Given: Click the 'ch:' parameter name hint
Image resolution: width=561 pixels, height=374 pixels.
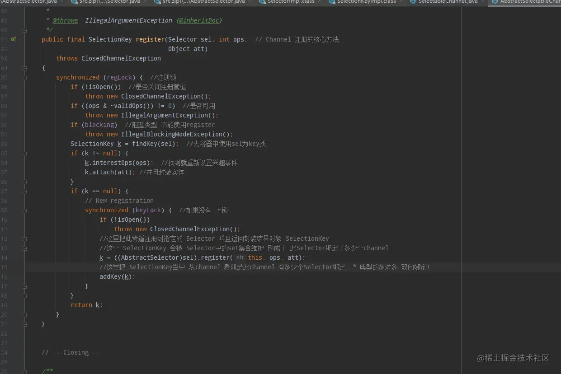Looking at the screenshot, I should 240,257.
